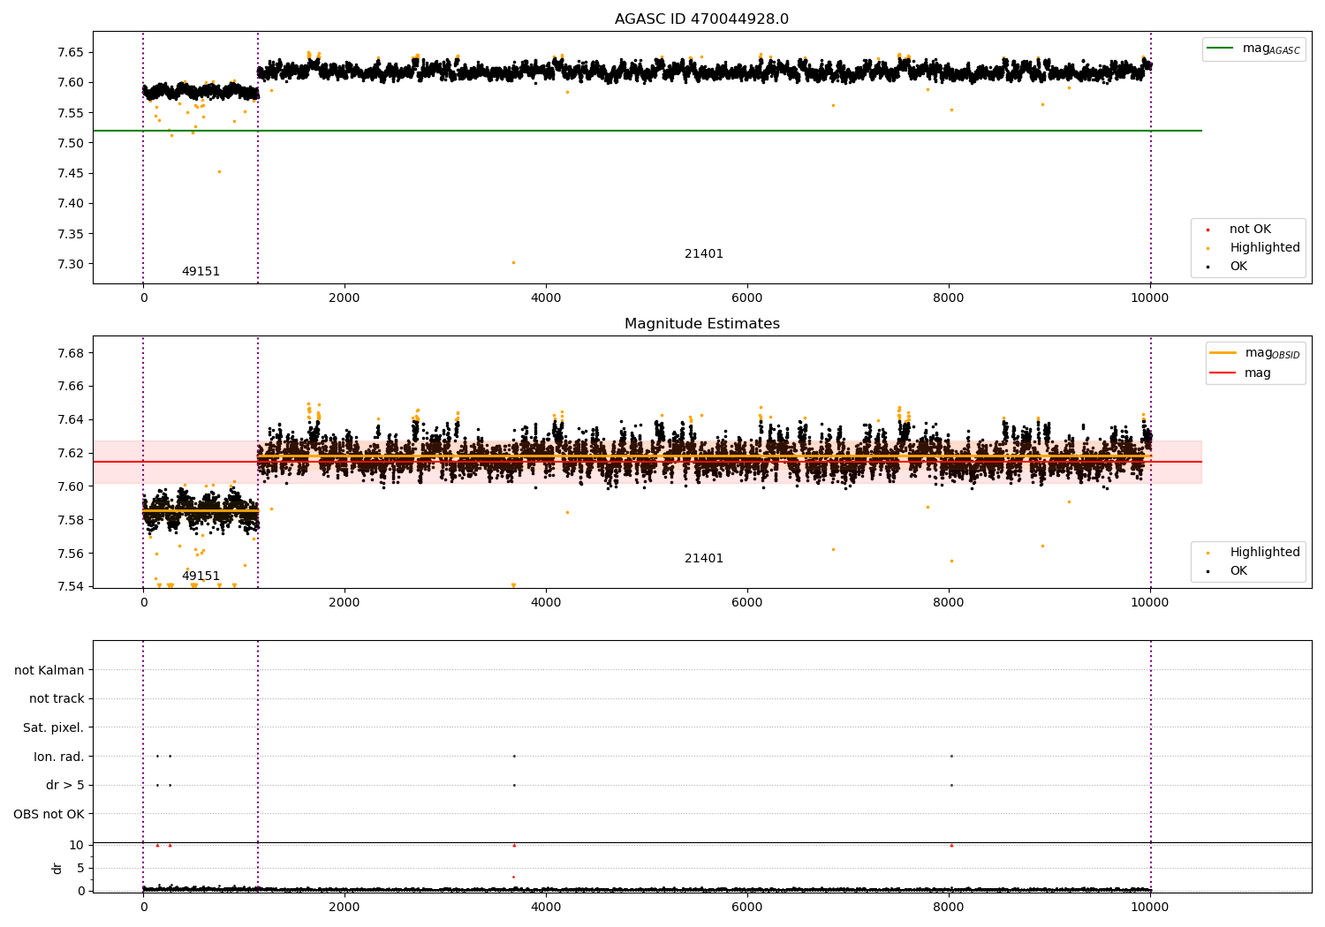1325x927 pixels.
Task: Select the mag AGASC legend entry in top plot
Action: click(1253, 49)
